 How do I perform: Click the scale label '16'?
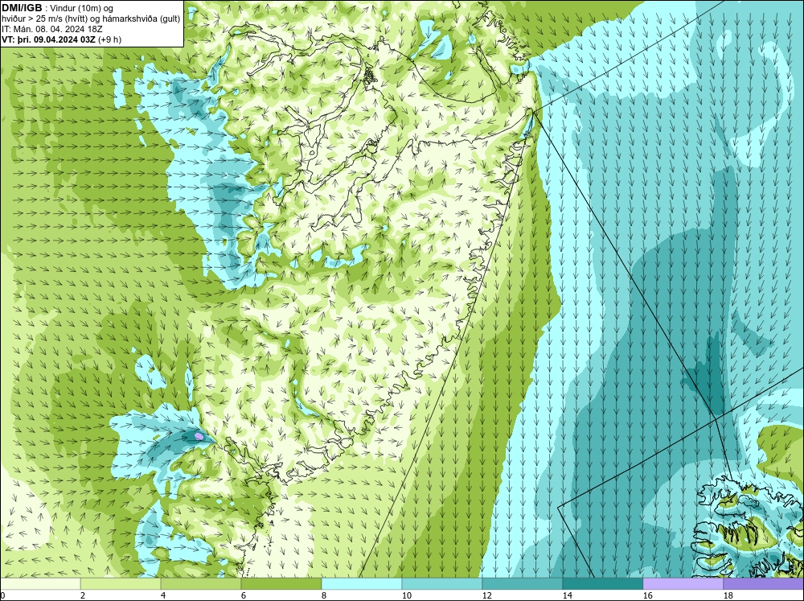647,595
